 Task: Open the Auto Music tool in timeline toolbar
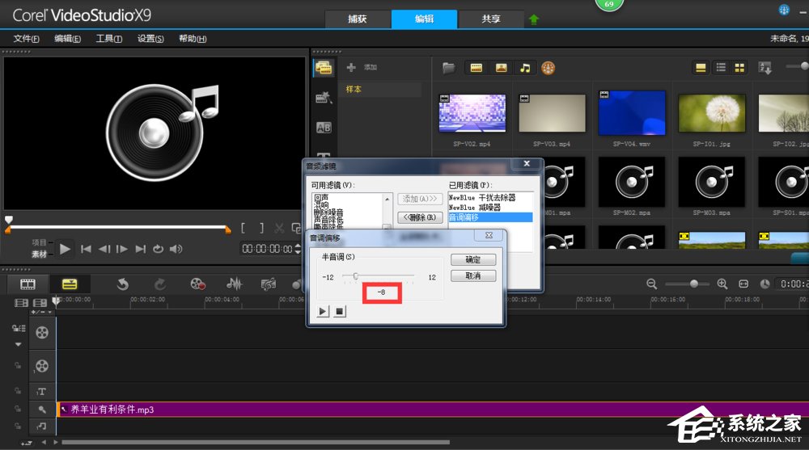269,284
